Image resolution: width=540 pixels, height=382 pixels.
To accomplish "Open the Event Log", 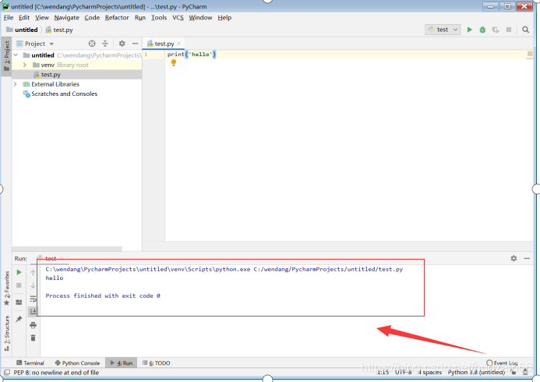I will point(502,363).
